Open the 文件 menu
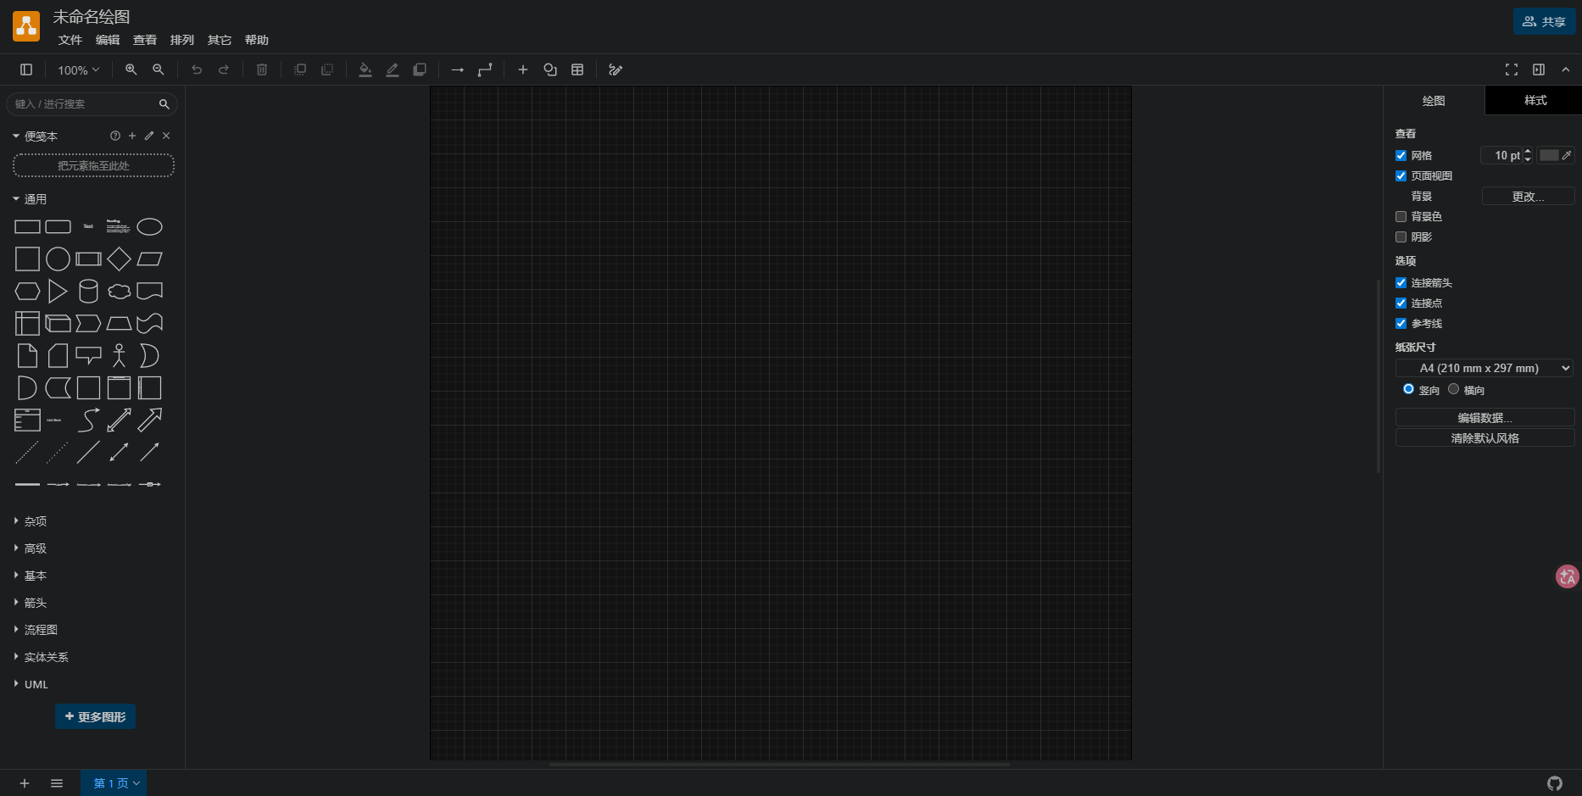The image size is (1582, 796). point(70,40)
